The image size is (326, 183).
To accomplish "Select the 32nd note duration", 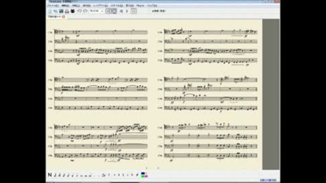I will click(x=59, y=175).
